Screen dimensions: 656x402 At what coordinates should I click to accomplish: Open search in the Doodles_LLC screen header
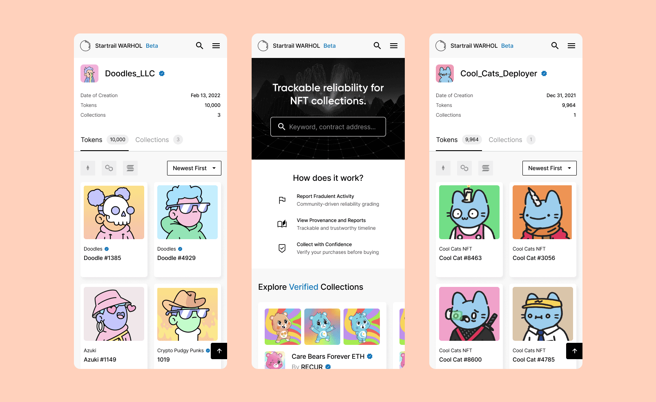click(x=199, y=46)
